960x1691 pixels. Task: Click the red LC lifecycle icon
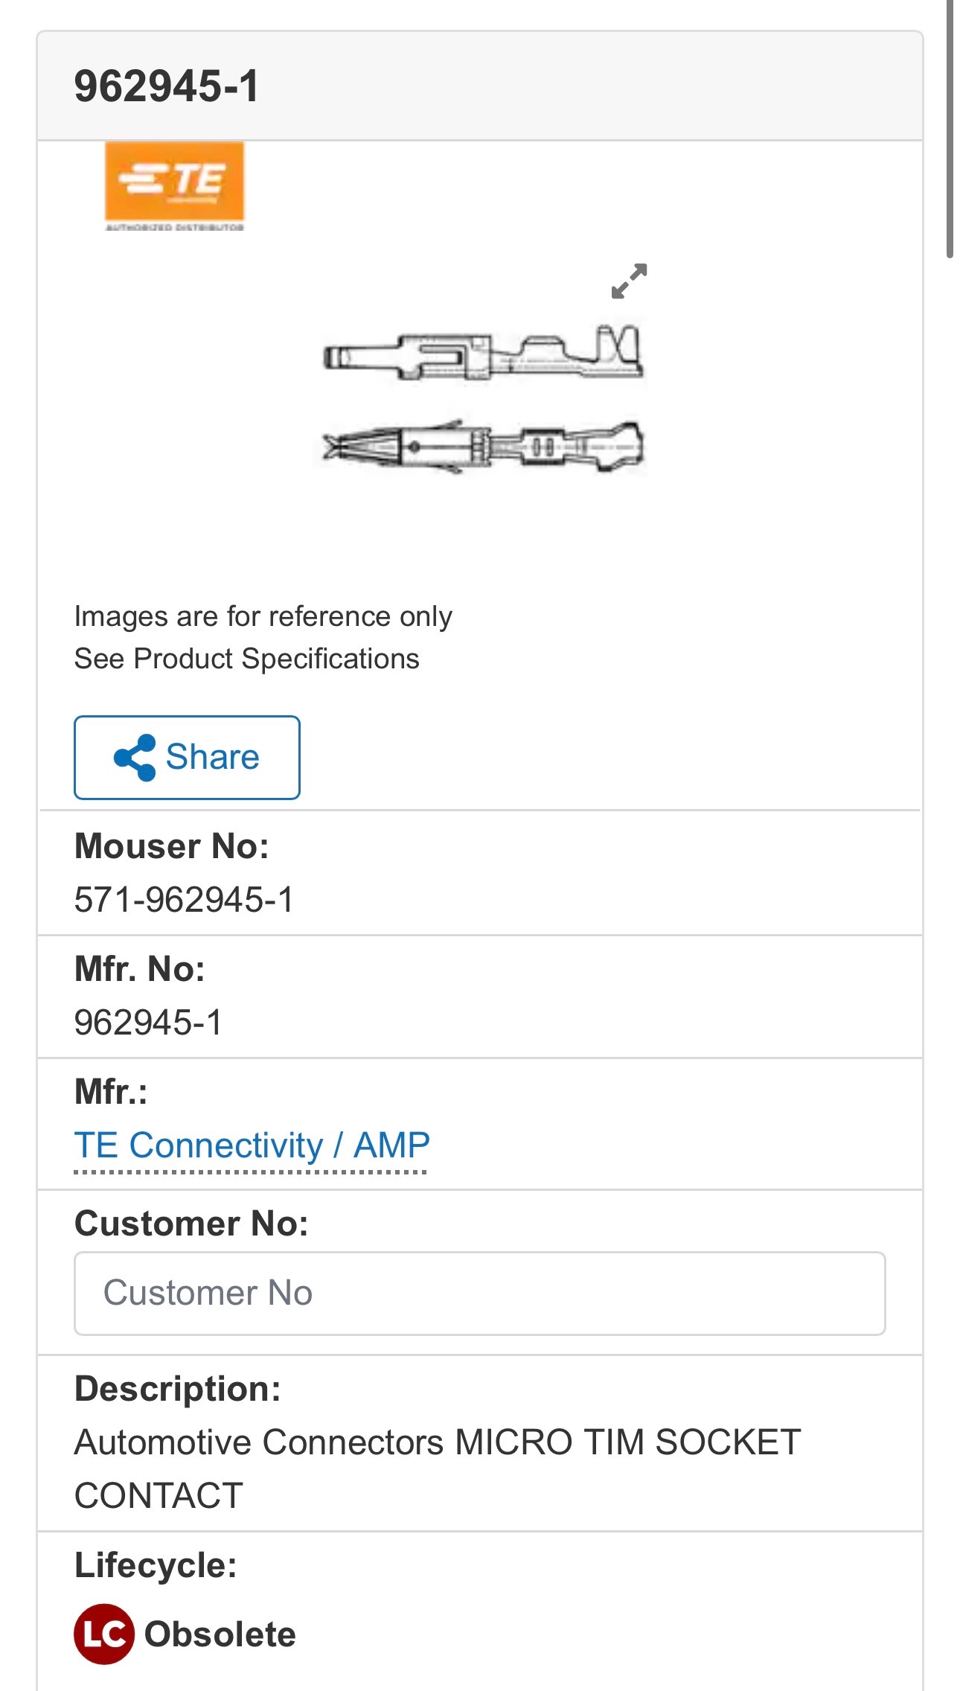(x=103, y=1634)
